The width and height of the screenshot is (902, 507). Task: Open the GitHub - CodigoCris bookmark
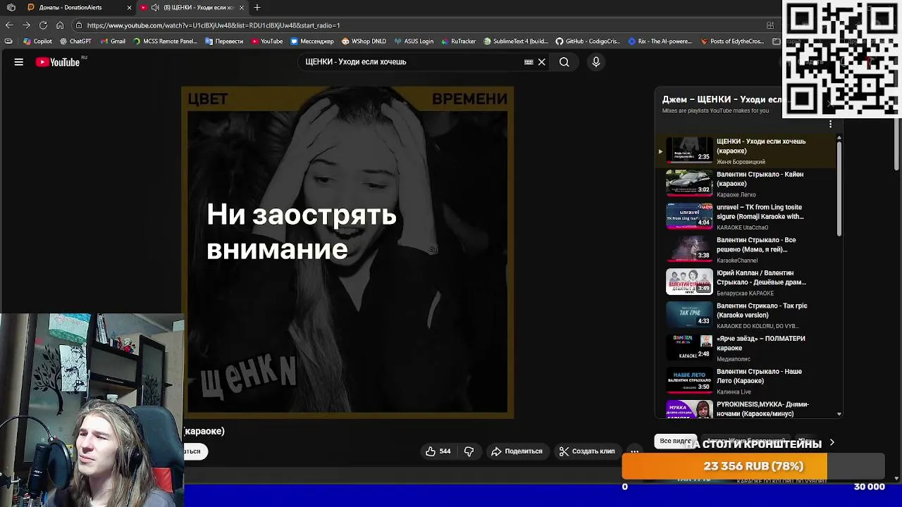coord(588,42)
